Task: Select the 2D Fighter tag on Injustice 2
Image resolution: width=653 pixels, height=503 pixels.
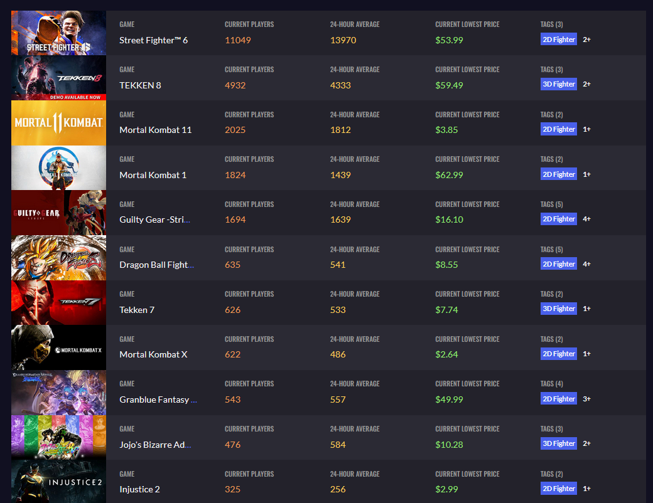Action: [x=558, y=489]
